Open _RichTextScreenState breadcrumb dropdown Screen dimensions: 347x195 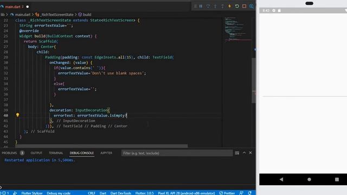(x=57, y=15)
